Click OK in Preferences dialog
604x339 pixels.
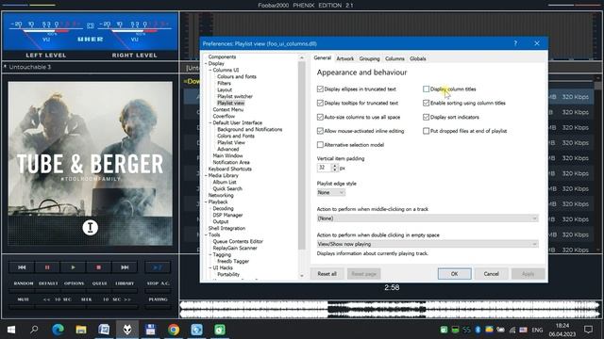coord(454,274)
